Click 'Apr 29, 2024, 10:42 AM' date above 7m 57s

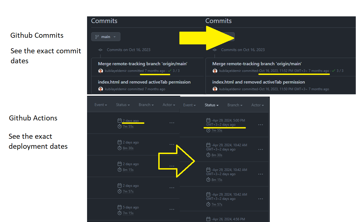click(x=230, y=195)
